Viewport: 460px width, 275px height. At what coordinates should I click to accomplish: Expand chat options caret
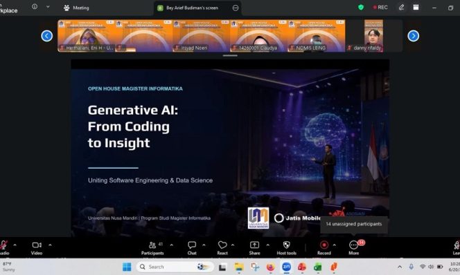pos(204,245)
